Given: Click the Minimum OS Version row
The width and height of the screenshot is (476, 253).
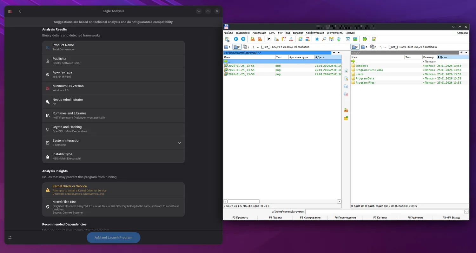Looking at the screenshot, I should click(113, 88).
